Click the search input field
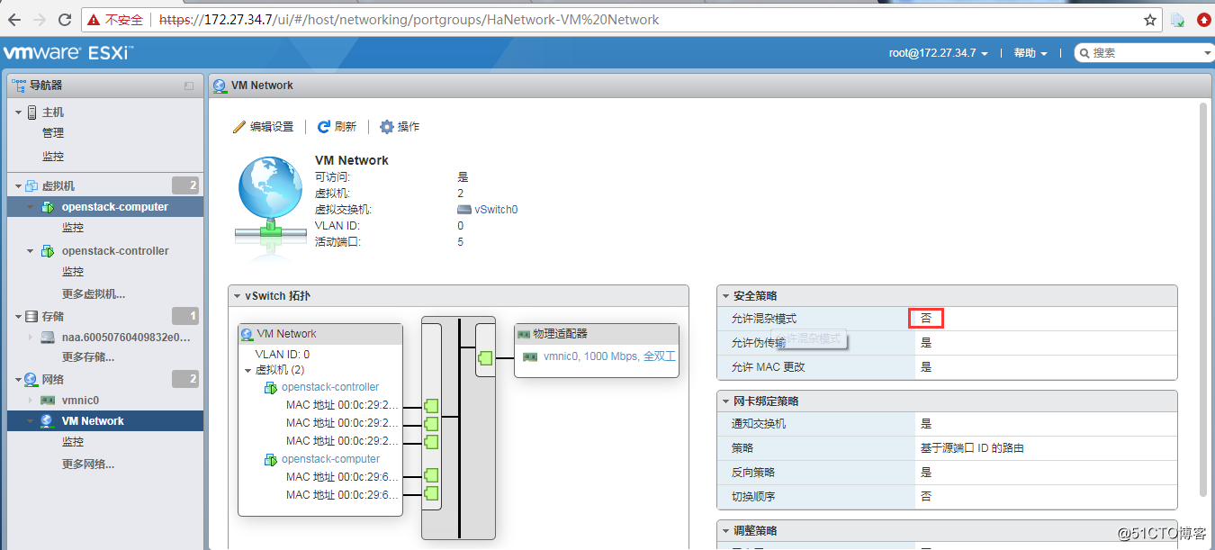This screenshot has height=550, width=1215. click(x=1145, y=53)
